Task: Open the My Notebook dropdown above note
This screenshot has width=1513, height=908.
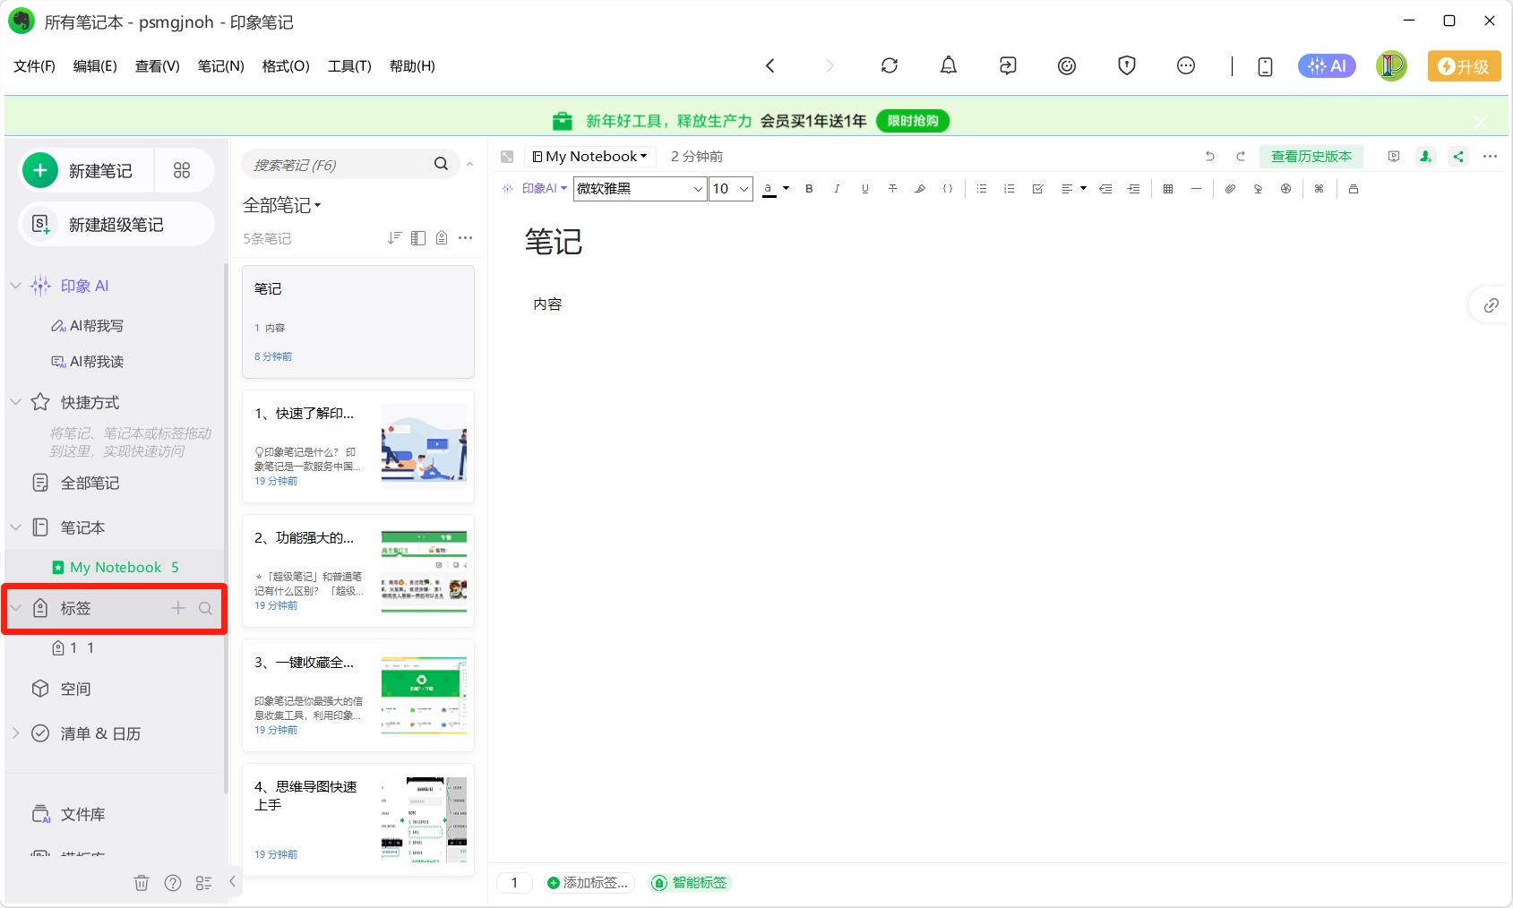Action: pos(590,157)
